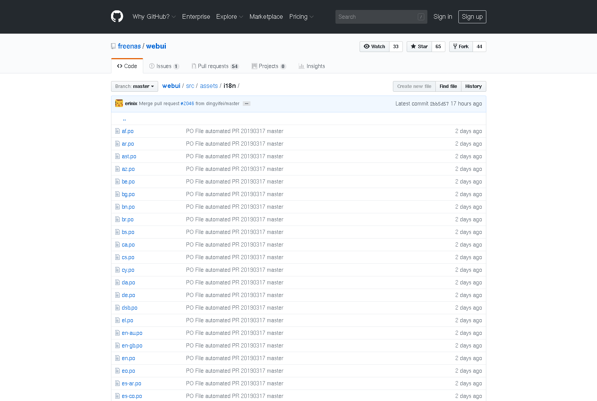Click the History button
Image resolution: width=597 pixels, height=401 pixels.
pyautogui.click(x=473, y=86)
